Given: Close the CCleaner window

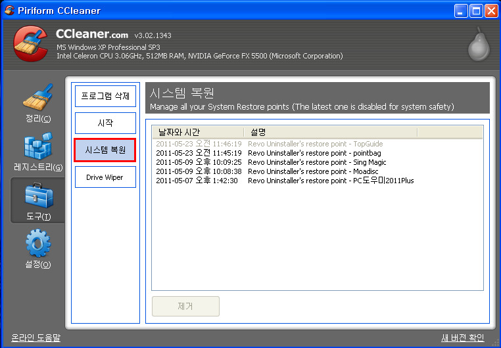Looking at the screenshot, I should pyautogui.click(x=491, y=11).
